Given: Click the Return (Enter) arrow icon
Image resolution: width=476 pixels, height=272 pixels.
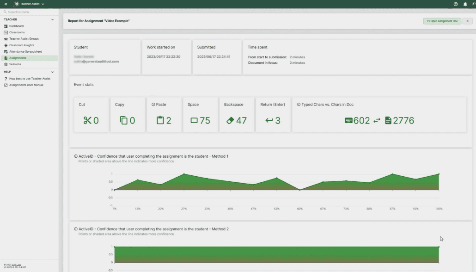Looking at the screenshot, I should (x=269, y=120).
